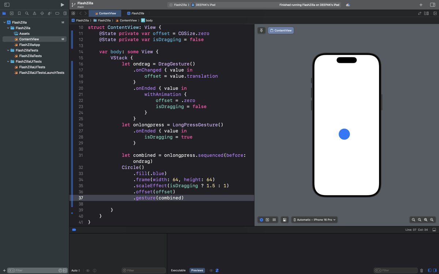Image resolution: width=439 pixels, height=274 pixels.
Task: Zoom preview canvas to fit
Action: click(x=426, y=220)
